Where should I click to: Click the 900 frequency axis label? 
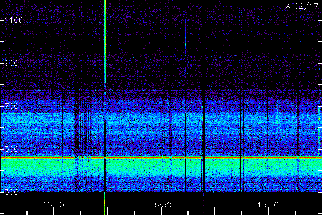11,63
